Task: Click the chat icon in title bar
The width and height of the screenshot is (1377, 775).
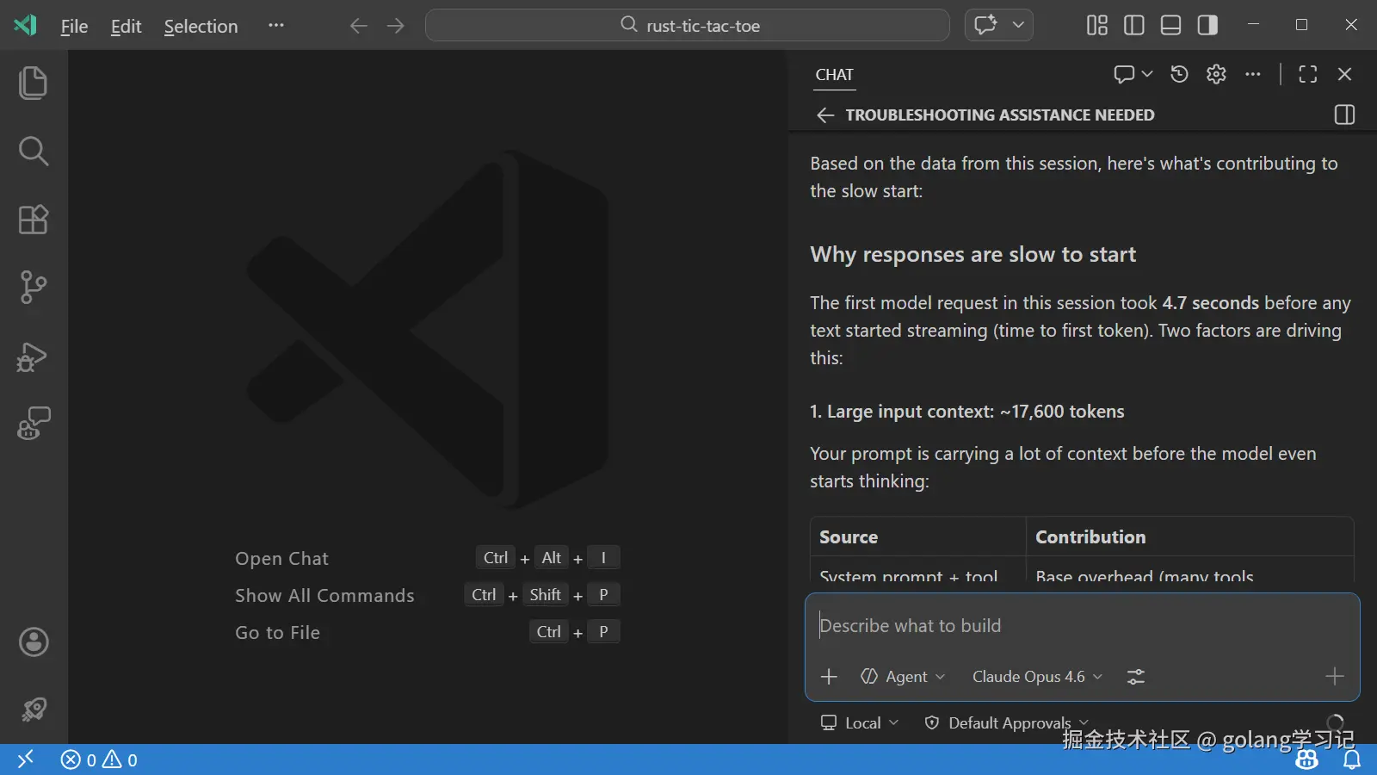Action: 986,25
